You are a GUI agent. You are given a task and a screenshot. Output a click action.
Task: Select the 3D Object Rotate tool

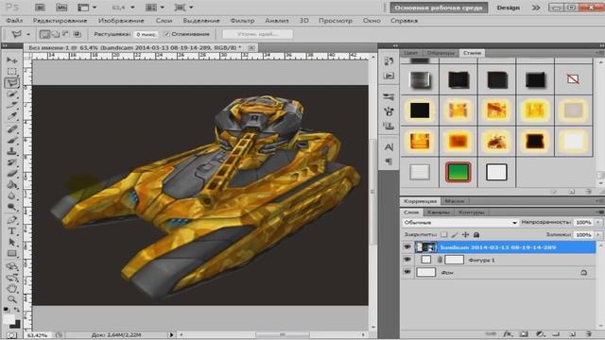pos(12,266)
